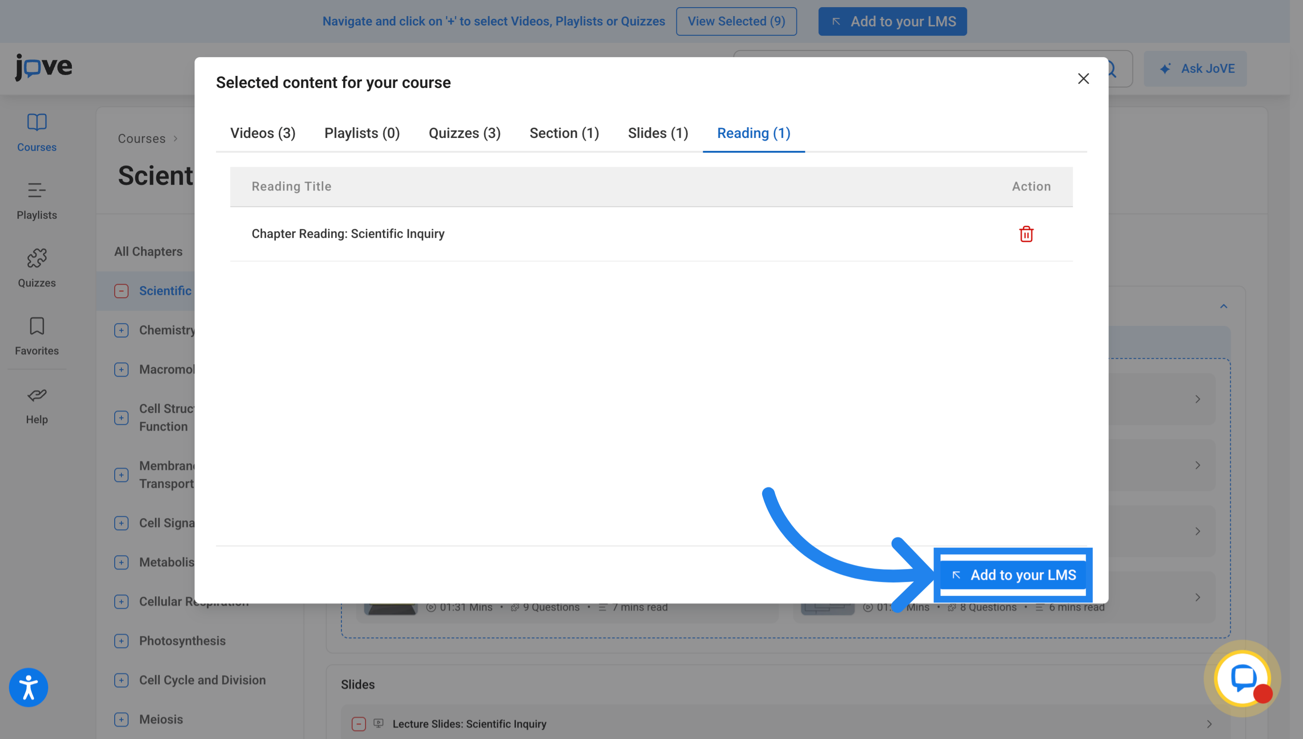Screen dimensions: 1303x739
Task: Click Lecture Slides: Scientific Inquiry row text
Action: 469,724
